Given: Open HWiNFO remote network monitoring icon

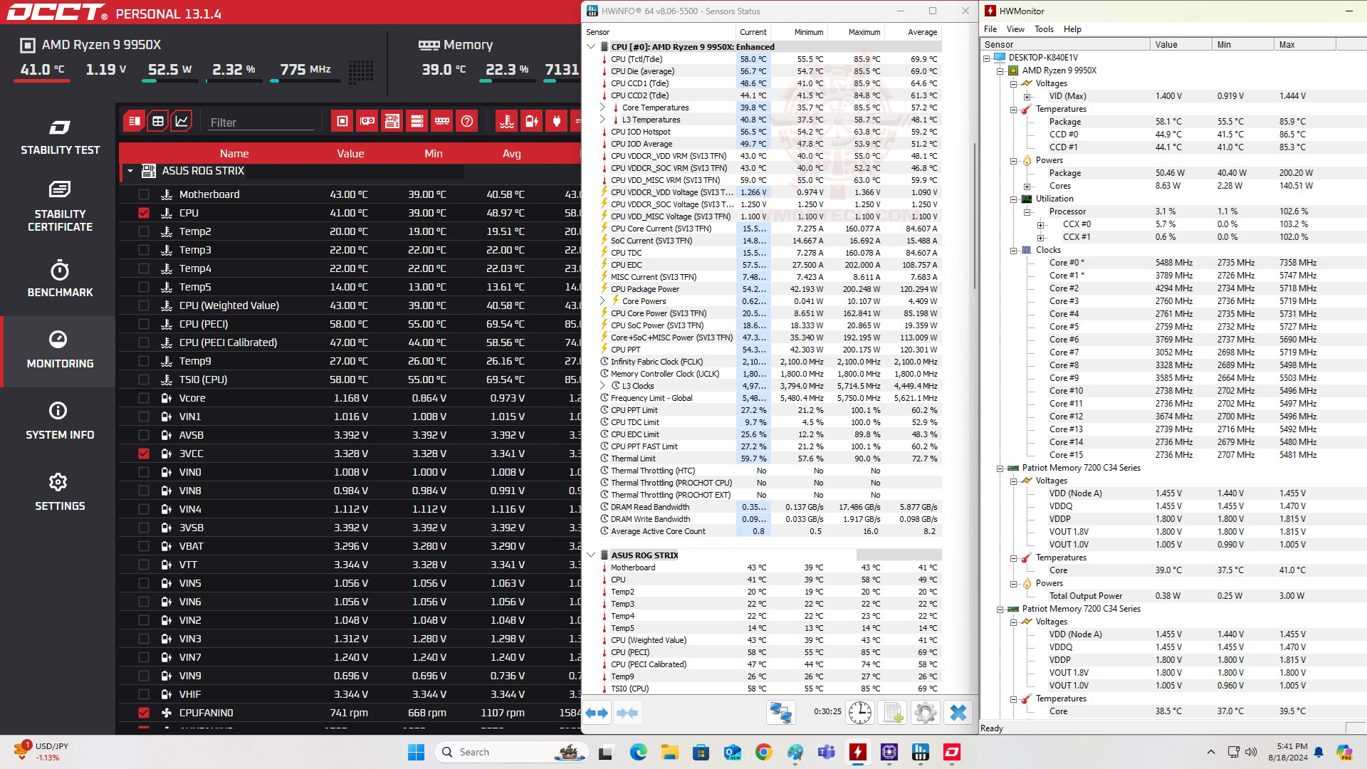Looking at the screenshot, I should coord(780,712).
